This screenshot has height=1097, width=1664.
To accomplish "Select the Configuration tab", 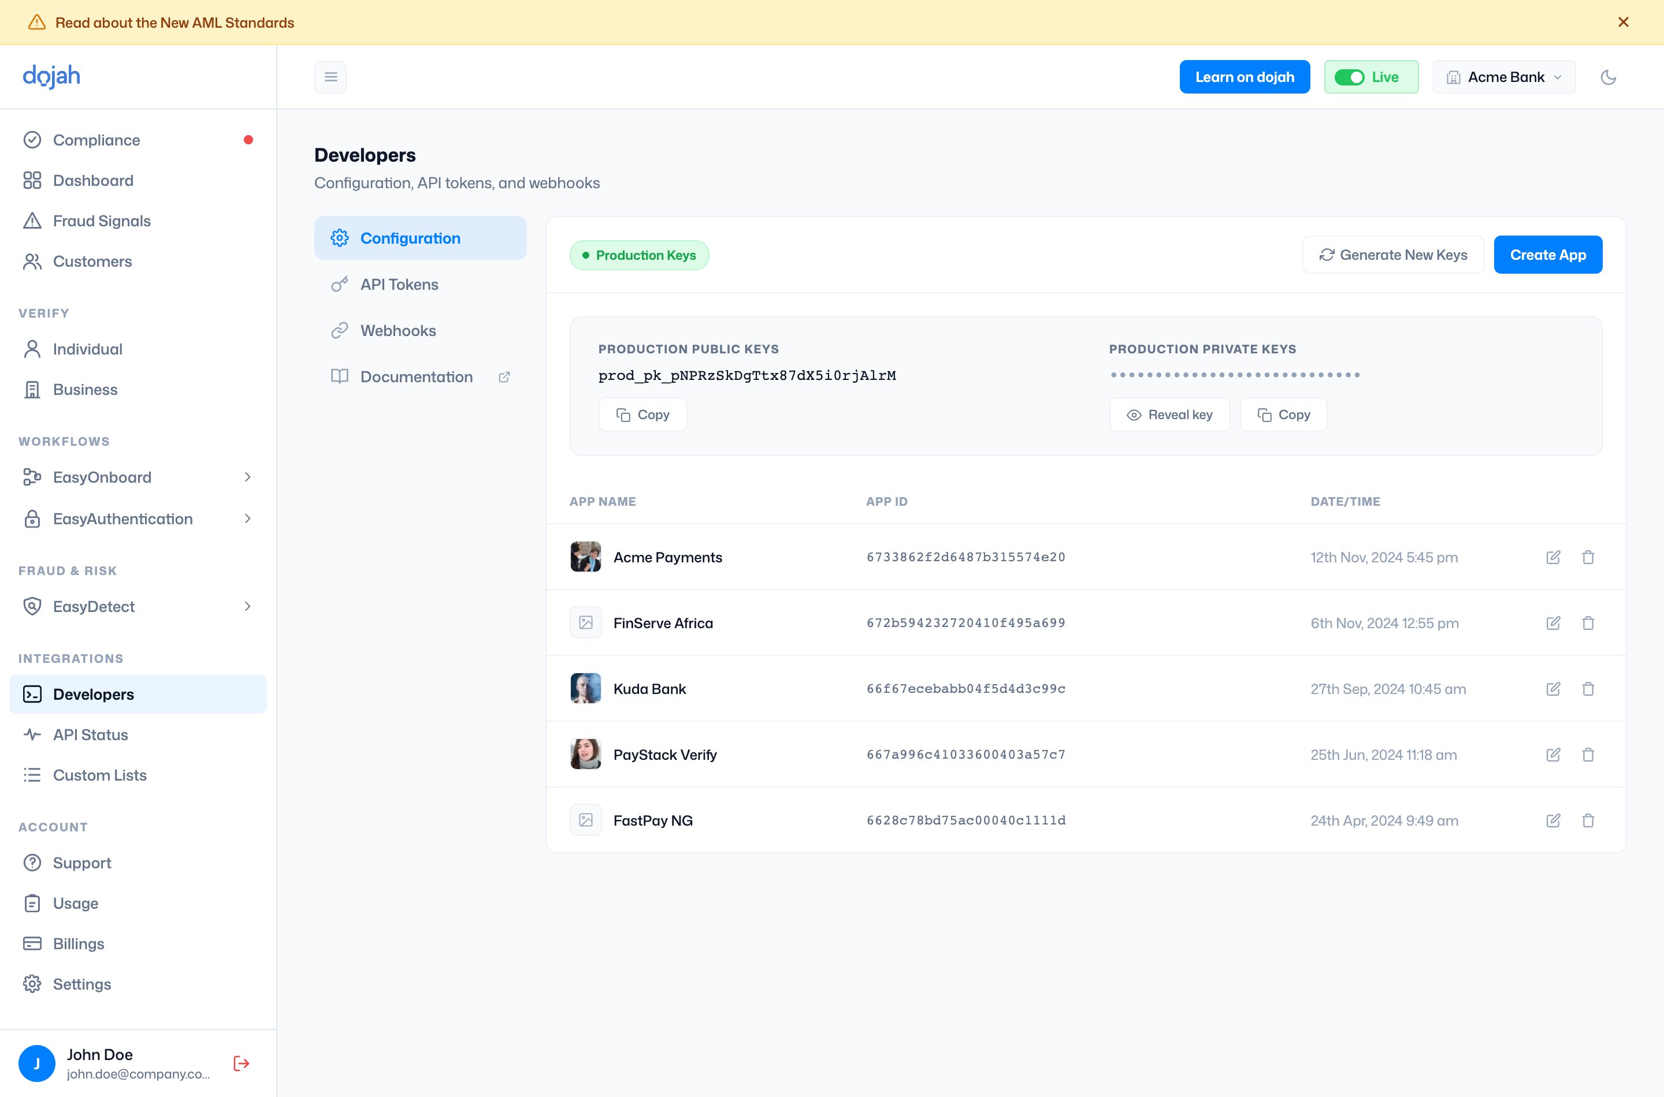I will tap(420, 238).
